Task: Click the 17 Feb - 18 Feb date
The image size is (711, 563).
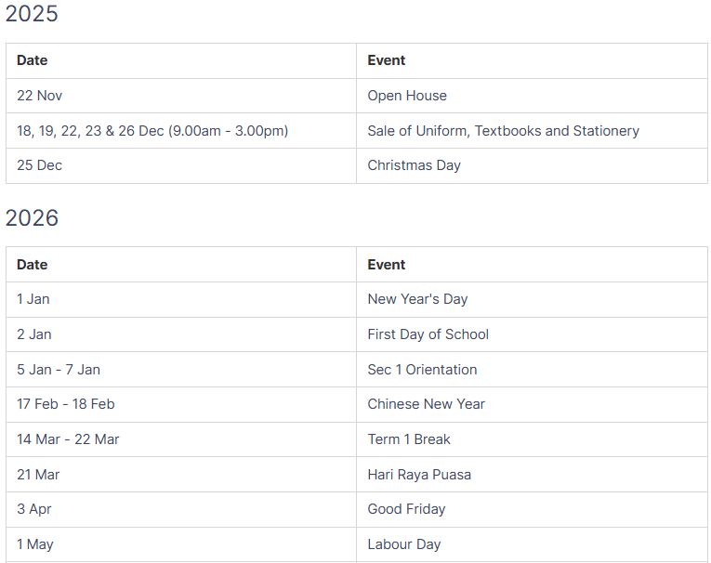Action: pos(66,404)
